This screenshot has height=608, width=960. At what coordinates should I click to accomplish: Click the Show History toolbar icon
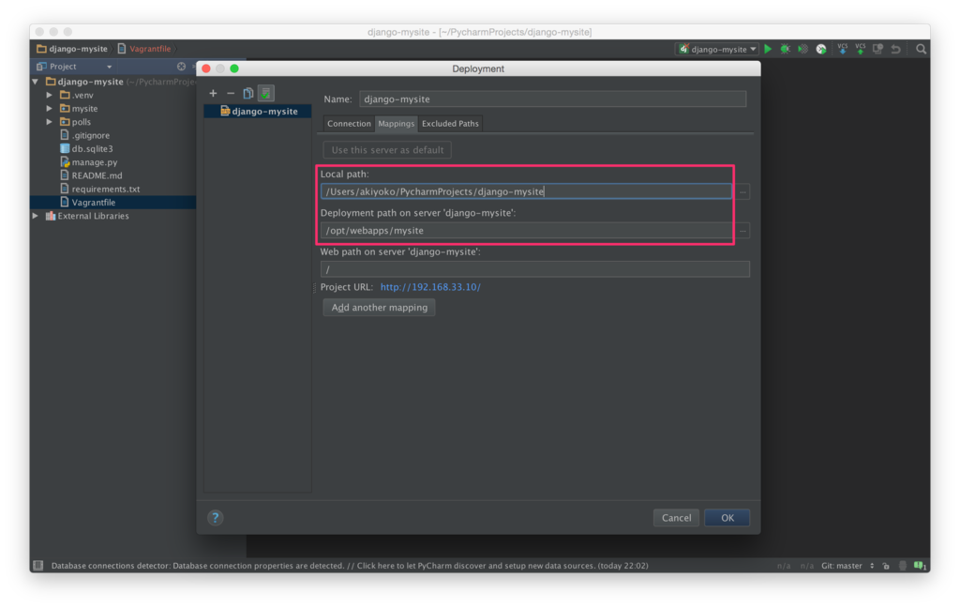click(x=877, y=49)
